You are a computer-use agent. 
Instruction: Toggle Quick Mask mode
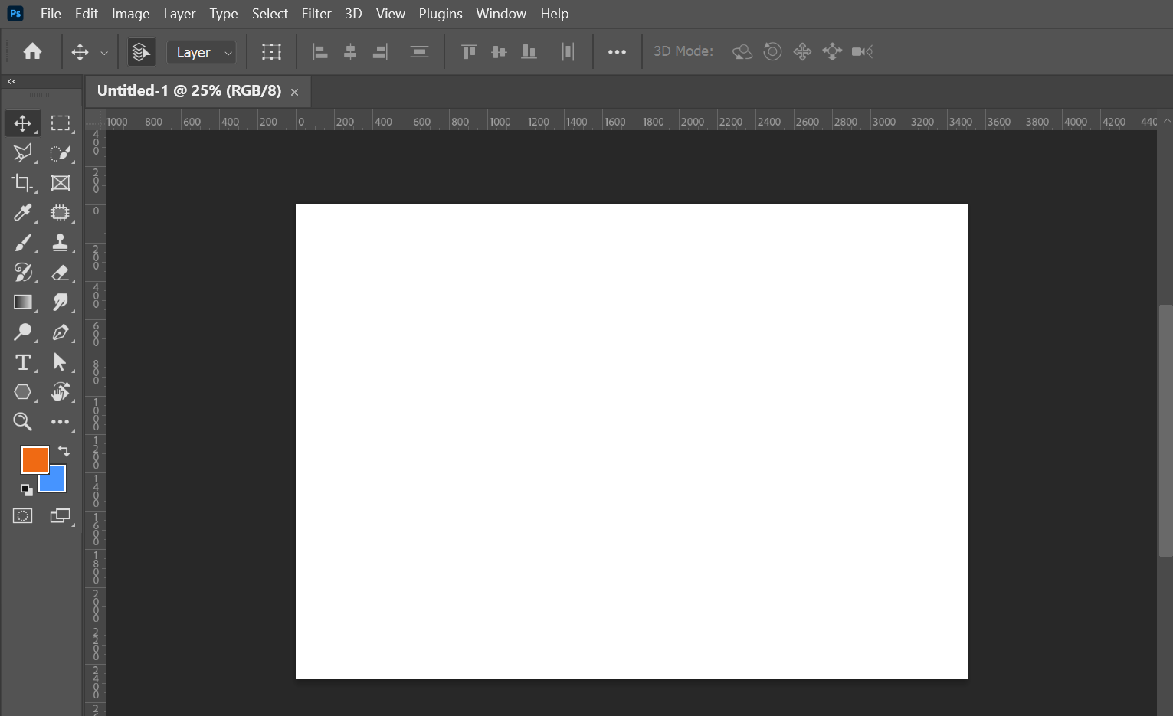[x=22, y=516]
